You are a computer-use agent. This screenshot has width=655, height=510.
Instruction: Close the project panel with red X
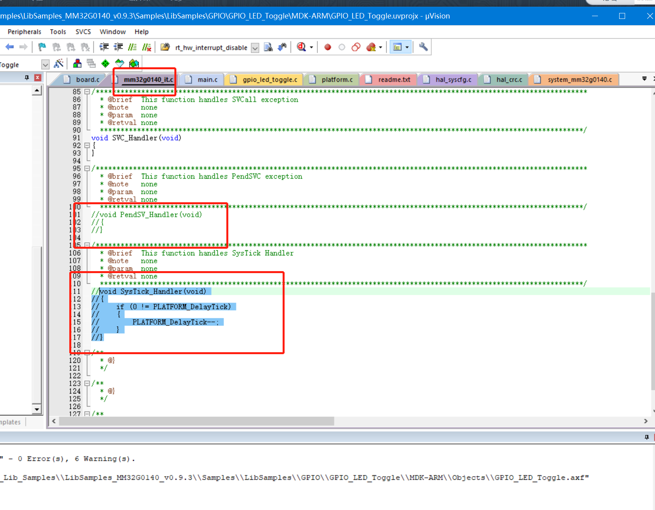[x=37, y=78]
